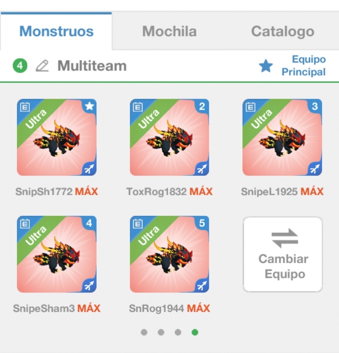Tap the green active fourth page dot
This screenshot has width=339, height=353.
195,332
